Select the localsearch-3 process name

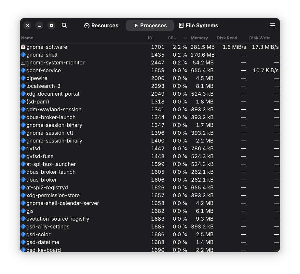(x=43, y=86)
